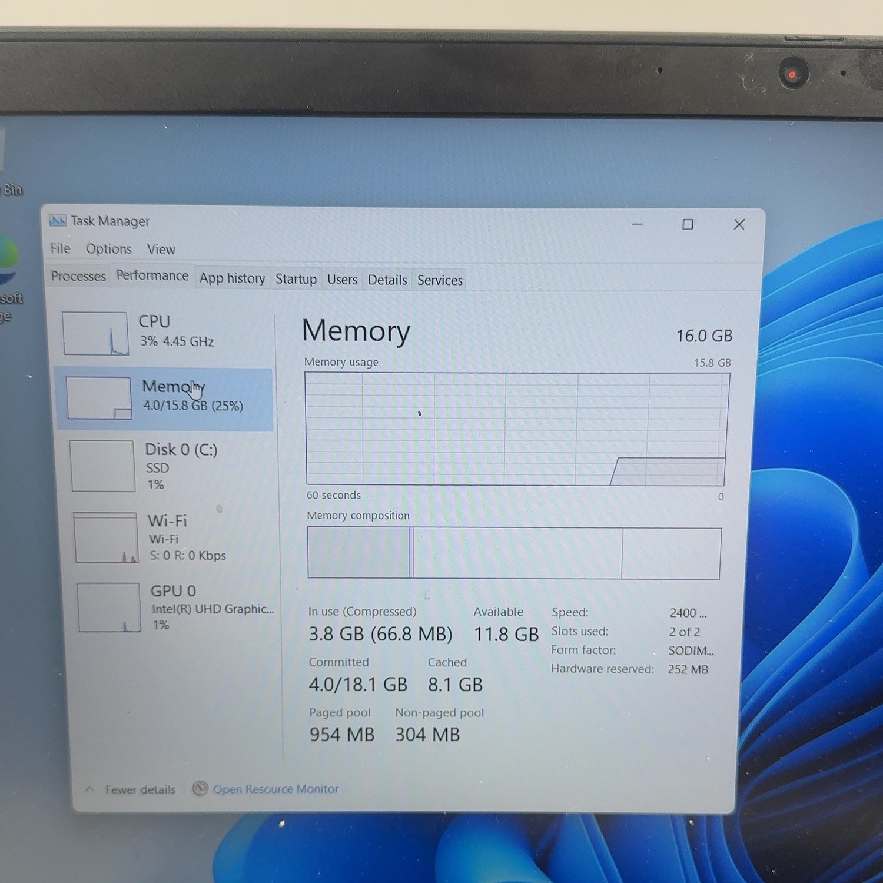Switch to the Services tab

(440, 281)
